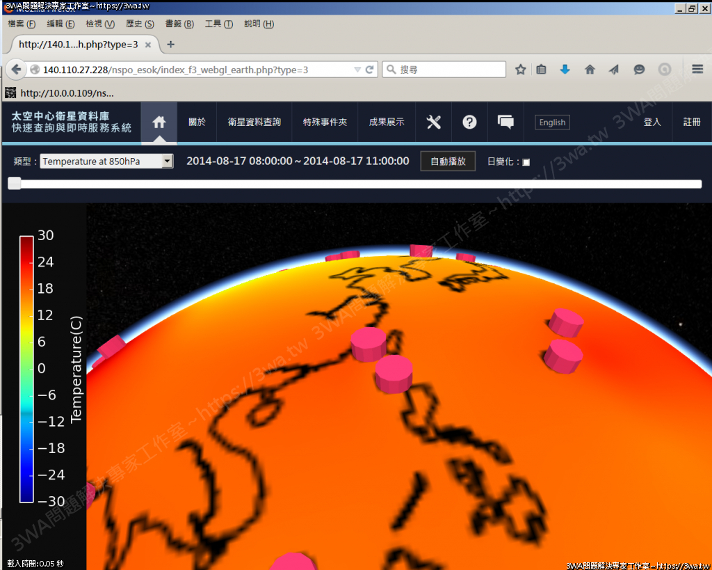Open the Firefox hamburger menu
This screenshot has height=570, width=712.
tap(697, 70)
